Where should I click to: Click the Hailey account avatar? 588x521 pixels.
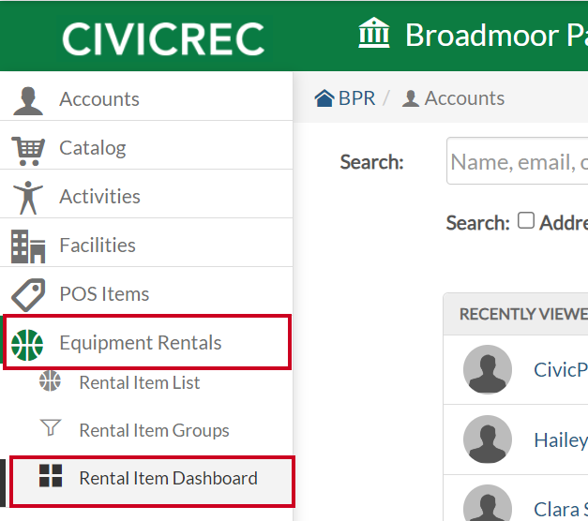(488, 439)
